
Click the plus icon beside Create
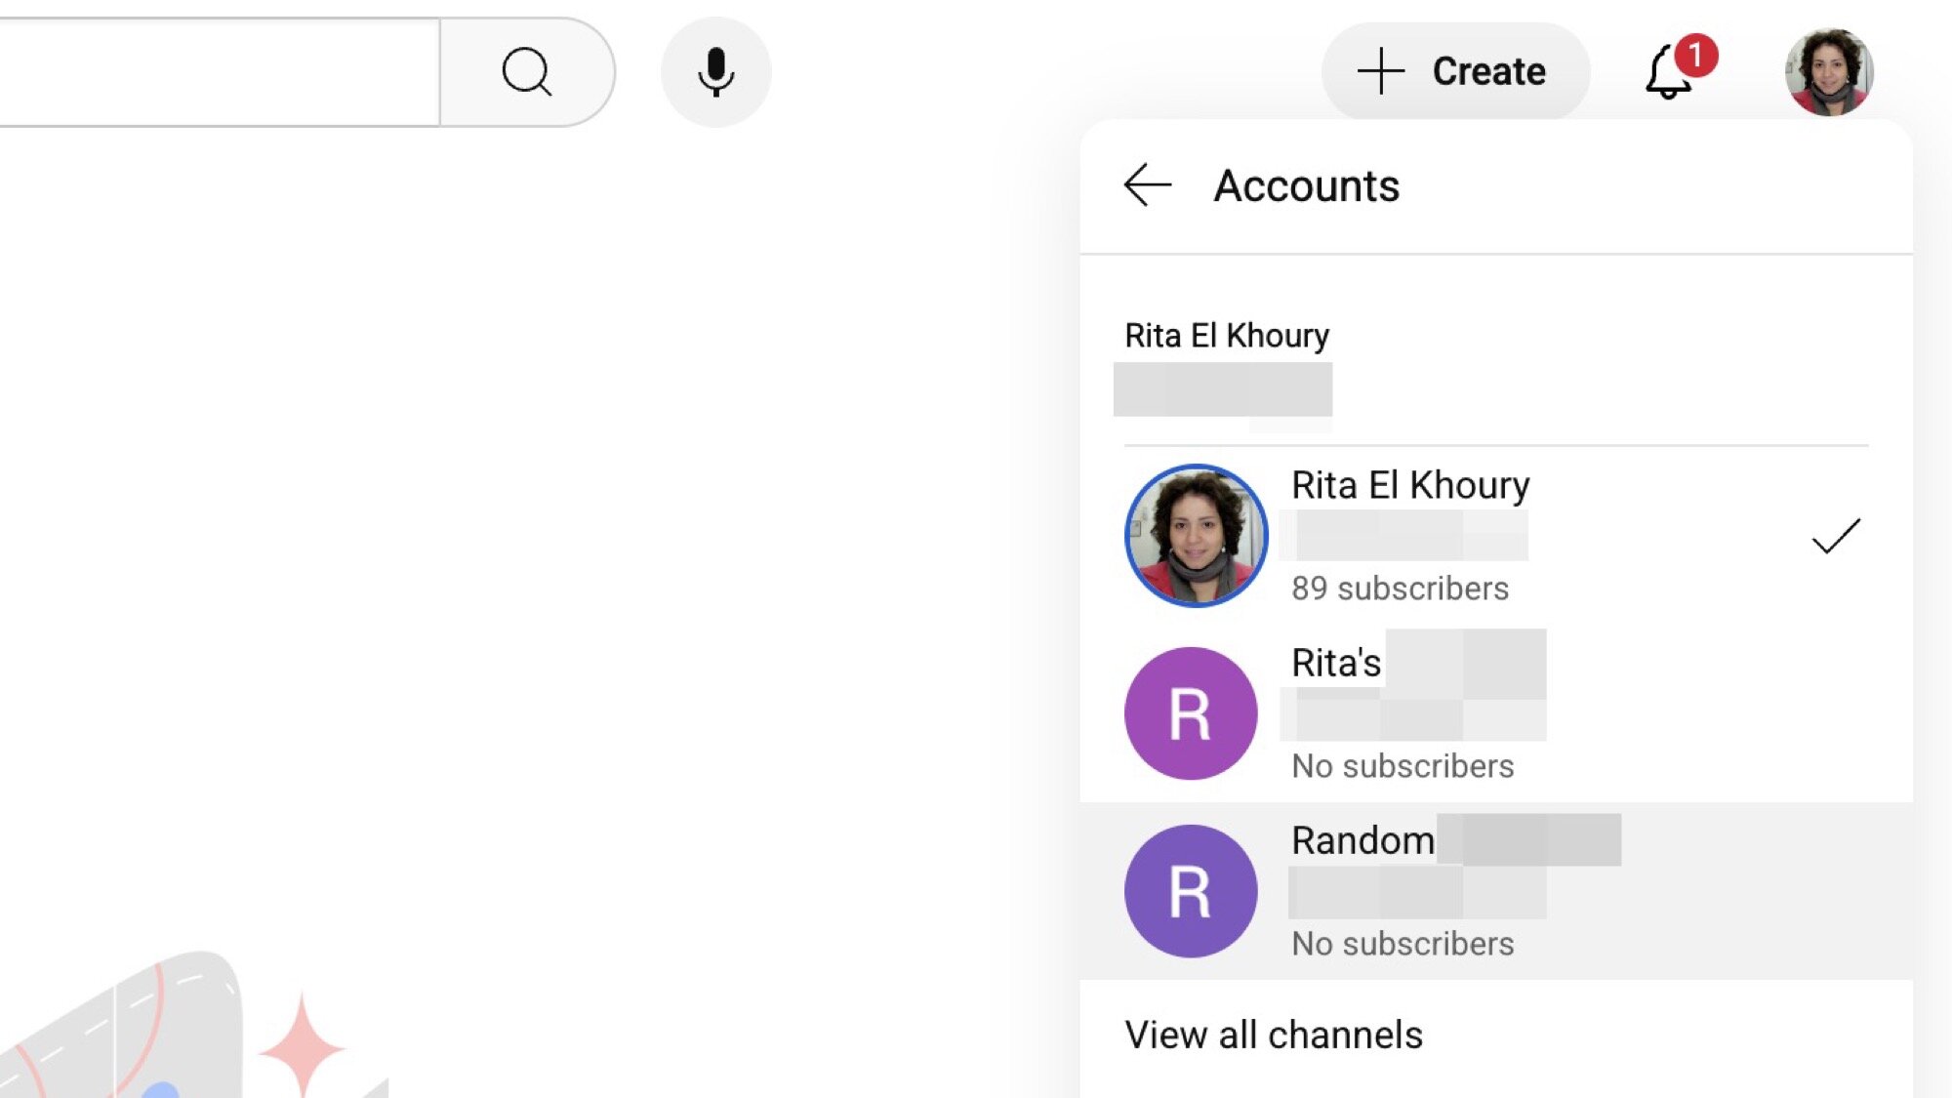1381,71
